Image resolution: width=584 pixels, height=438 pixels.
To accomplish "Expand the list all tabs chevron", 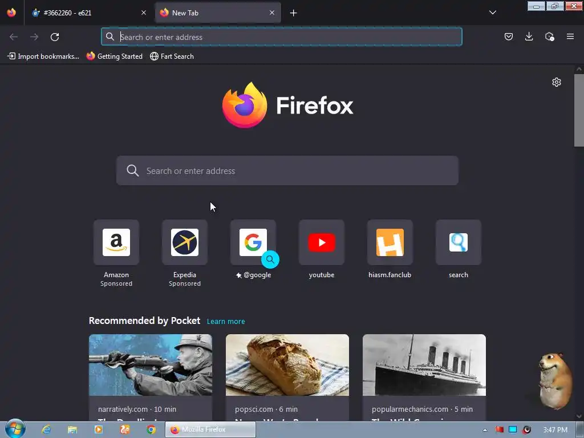I will coord(492,13).
